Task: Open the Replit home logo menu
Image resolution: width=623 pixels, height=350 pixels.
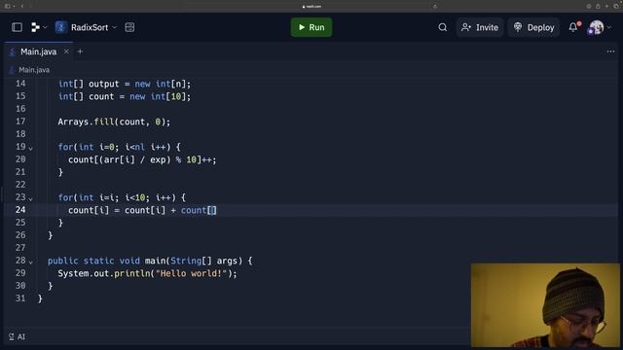Action: coord(39,27)
